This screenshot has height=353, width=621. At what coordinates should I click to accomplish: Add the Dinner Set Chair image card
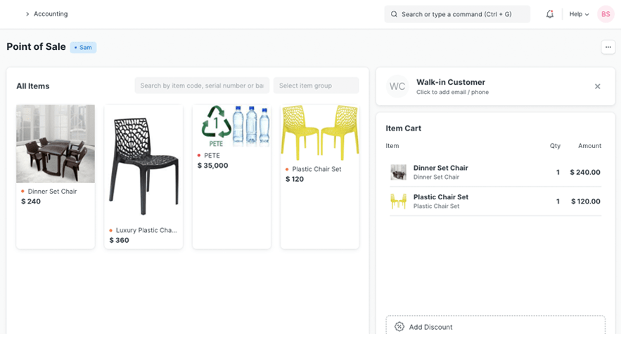[x=56, y=144]
